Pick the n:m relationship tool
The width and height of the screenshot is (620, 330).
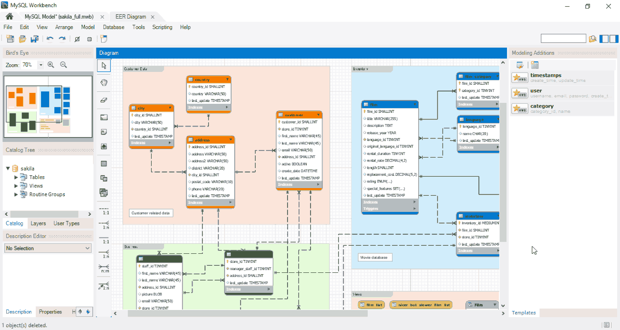104,269
